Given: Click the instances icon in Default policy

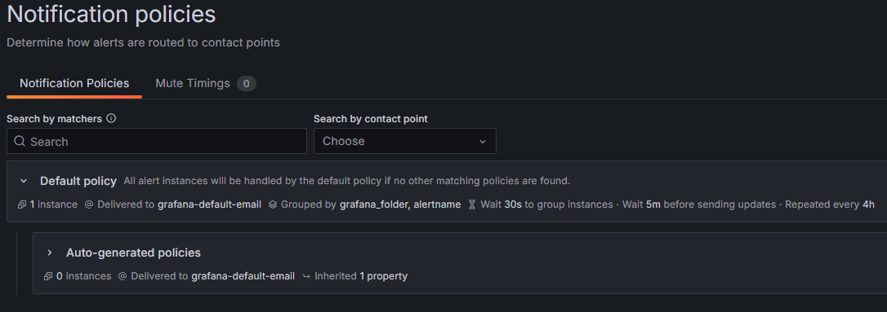Looking at the screenshot, I should click(x=23, y=204).
